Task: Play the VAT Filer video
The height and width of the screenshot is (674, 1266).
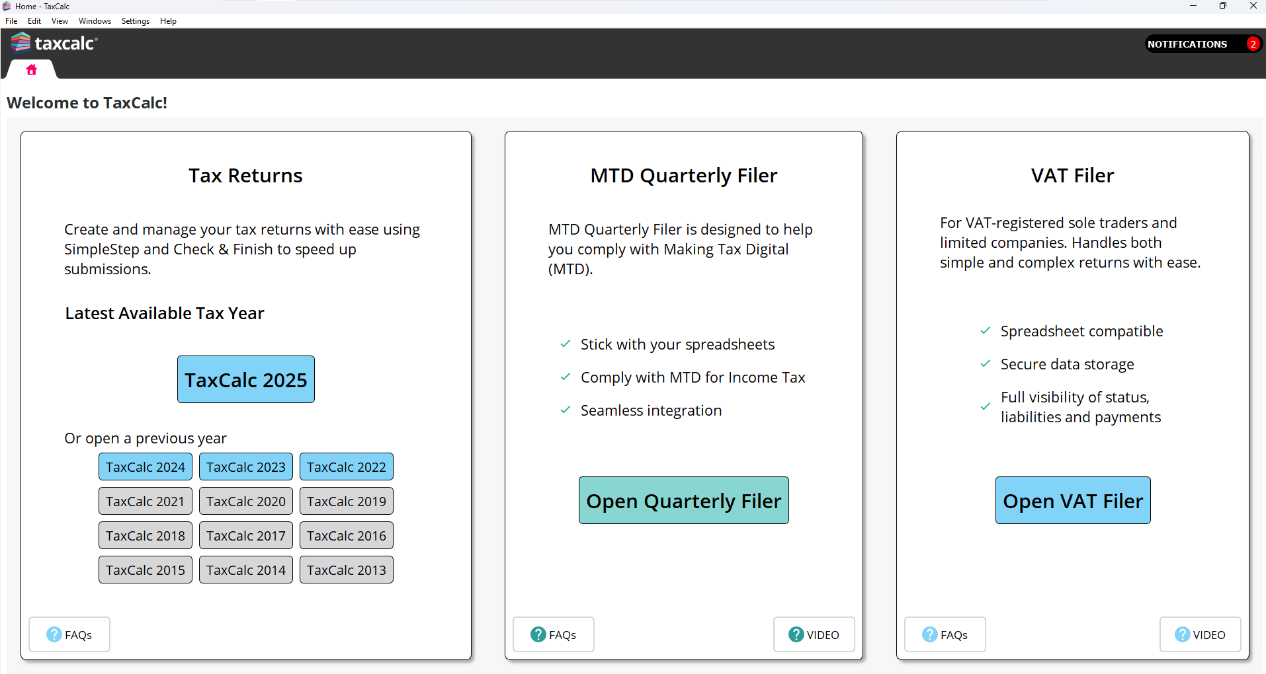Action: click(x=1200, y=634)
